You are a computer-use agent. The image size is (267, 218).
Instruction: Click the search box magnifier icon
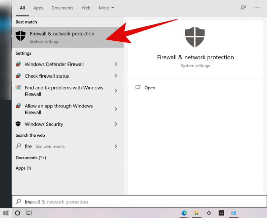tap(18, 202)
